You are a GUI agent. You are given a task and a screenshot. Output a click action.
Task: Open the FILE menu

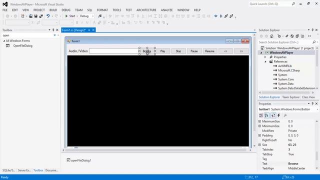pos(5,10)
